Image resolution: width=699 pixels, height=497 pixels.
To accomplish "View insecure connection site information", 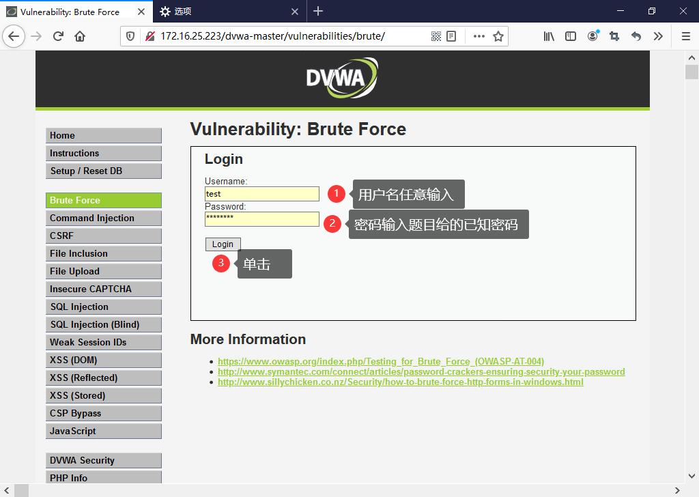I will [150, 36].
